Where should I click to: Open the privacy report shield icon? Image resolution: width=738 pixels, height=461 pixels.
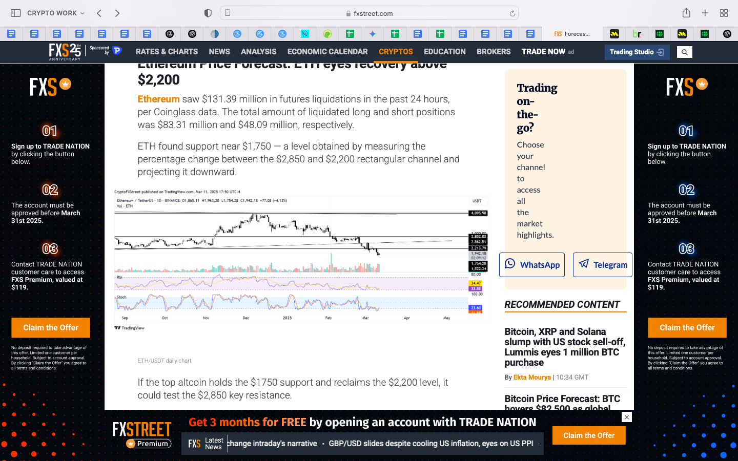[x=208, y=13]
